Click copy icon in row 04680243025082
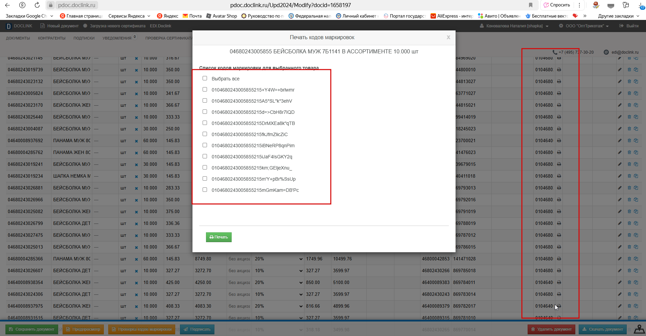The height and width of the screenshot is (336, 646). tap(636, 211)
